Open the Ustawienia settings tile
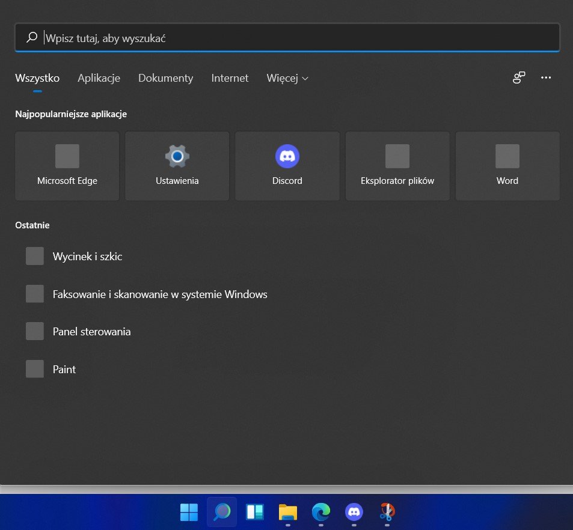Image resolution: width=573 pixels, height=530 pixels. coord(177,166)
